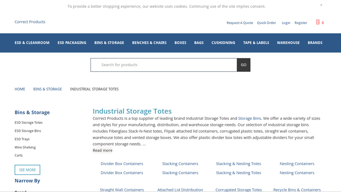The height and width of the screenshot is (192, 341).
Task: Expand description with Read more
Action: pos(102,150)
